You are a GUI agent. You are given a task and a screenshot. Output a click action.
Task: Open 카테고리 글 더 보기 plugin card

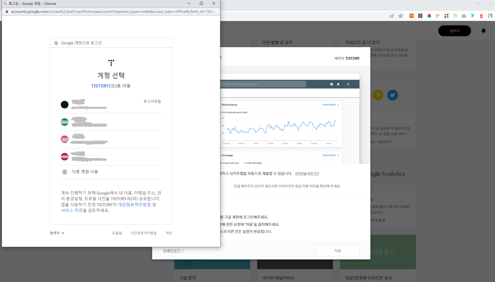362,43
